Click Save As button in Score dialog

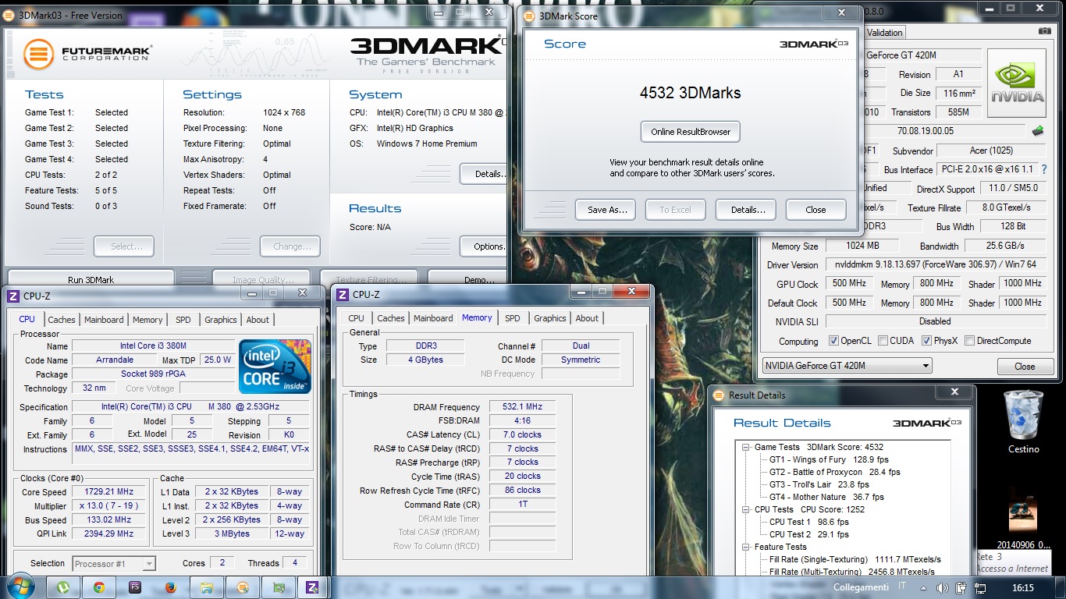point(606,210)
